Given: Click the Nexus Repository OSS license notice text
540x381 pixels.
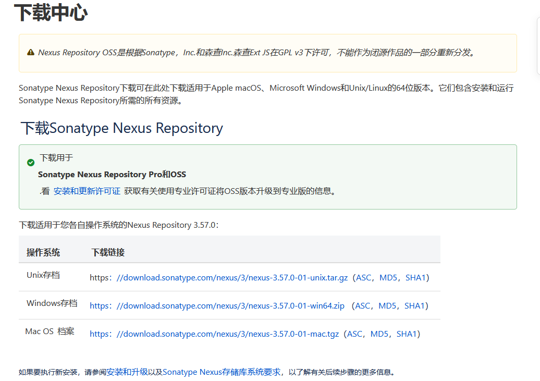Looking at the screenshot, I should [x=256, y=52].
